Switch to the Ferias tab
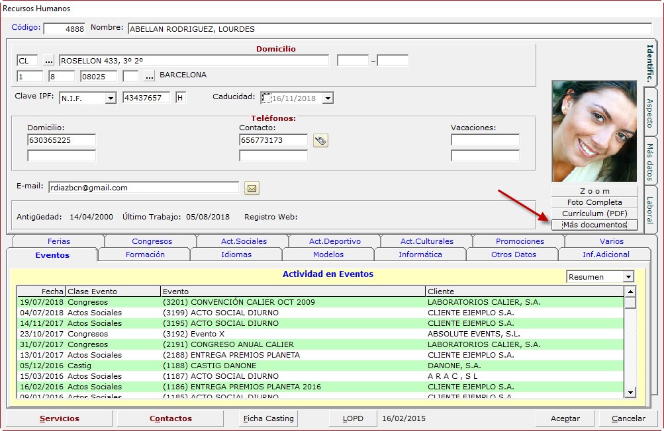 tap(59, 241)
